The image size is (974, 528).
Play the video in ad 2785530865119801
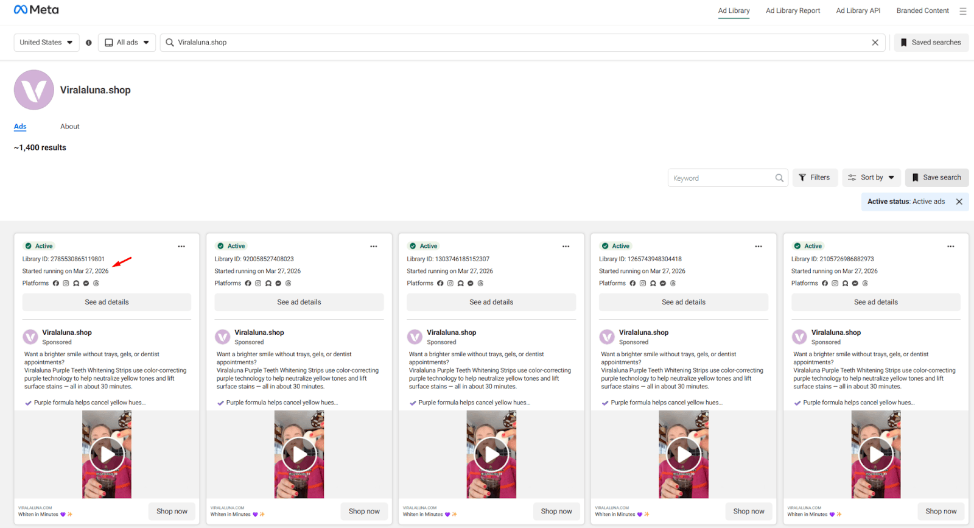pyautogui.click(x=107, y=454)
